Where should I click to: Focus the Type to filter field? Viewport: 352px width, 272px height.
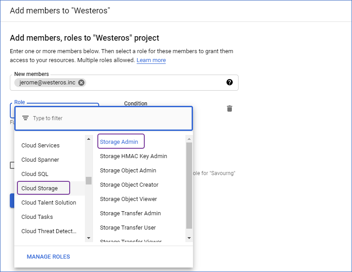click(x=104, y=118)
